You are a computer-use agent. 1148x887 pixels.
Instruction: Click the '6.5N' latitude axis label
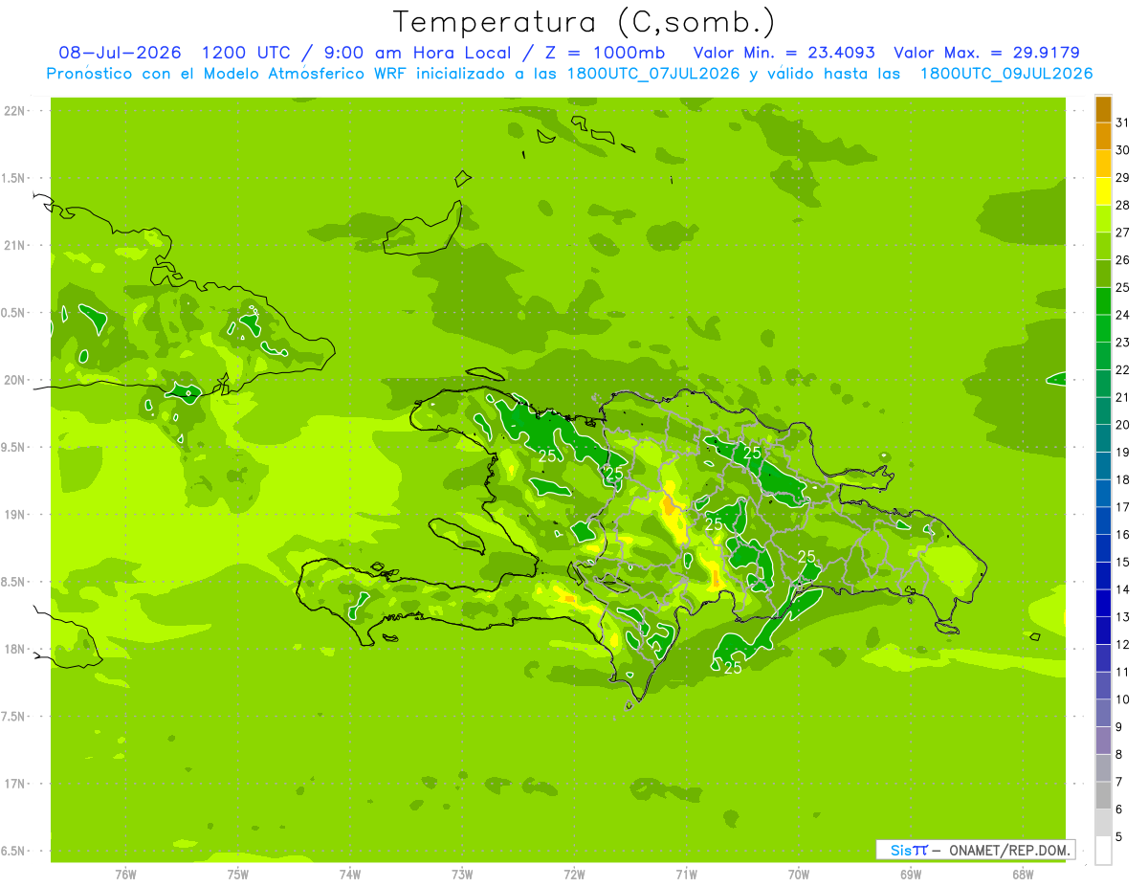tap(14, 851)
